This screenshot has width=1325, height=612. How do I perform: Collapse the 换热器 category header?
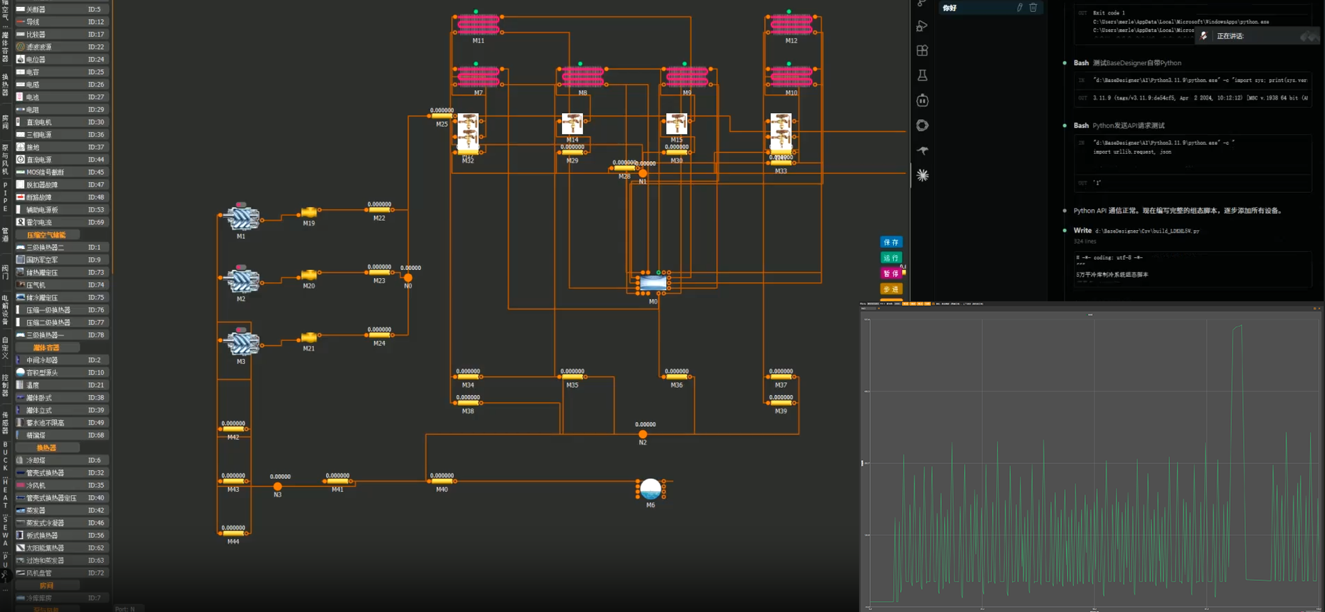pos(47,448)
